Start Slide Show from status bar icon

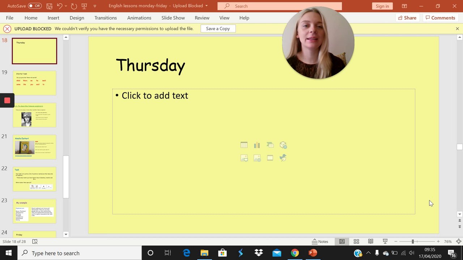385,242
